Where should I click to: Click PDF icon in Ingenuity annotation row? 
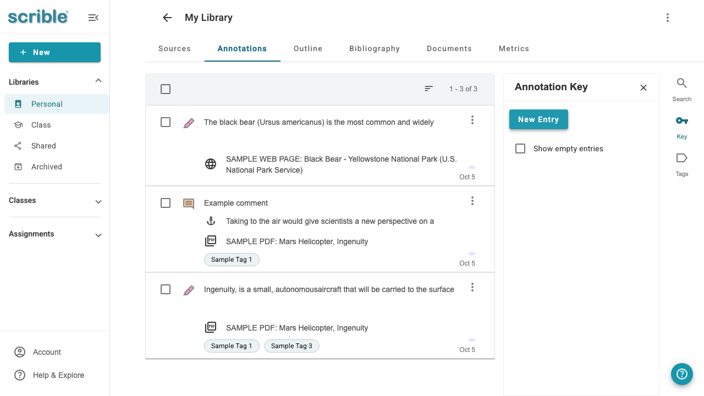(211, 327)
